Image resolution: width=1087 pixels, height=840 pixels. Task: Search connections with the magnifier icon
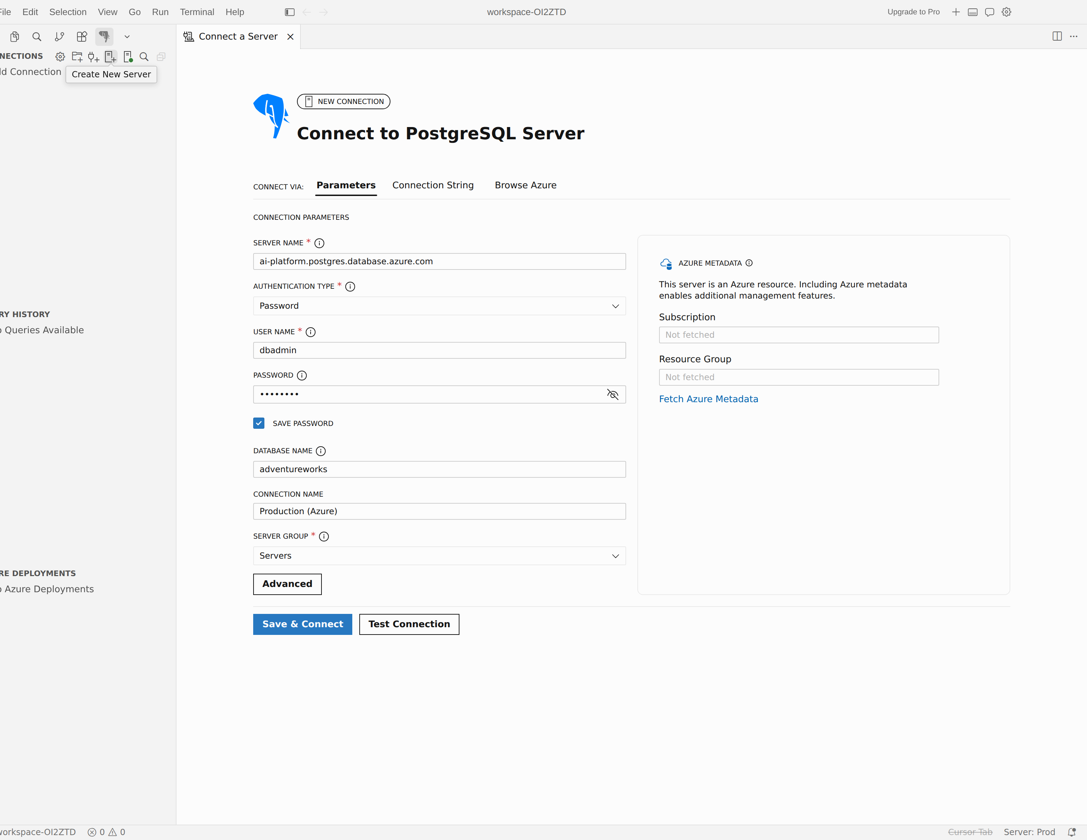144,57
